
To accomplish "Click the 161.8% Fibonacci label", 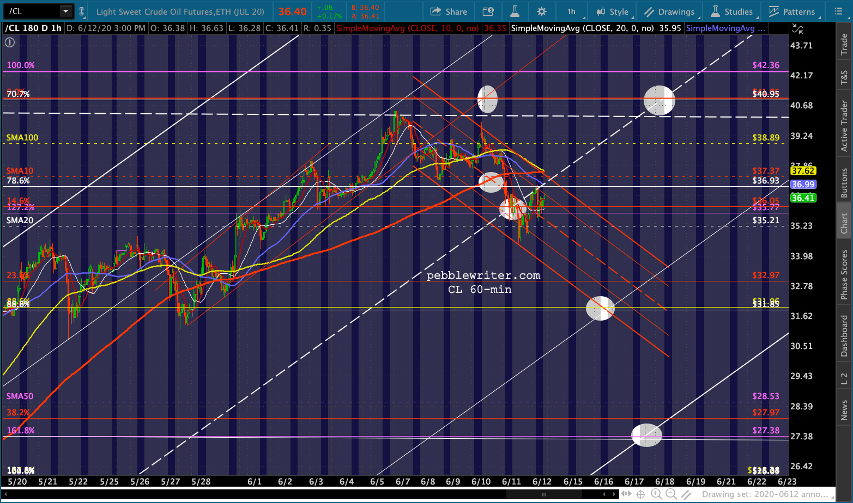I will pos(21,431).
